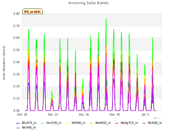Screen dimensions: 178x133
Task: Select the Red655_in legend entry
Action: (100, 123)
